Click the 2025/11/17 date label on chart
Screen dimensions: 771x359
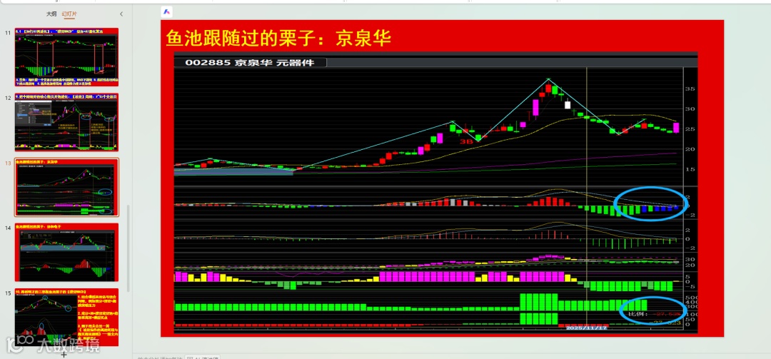tap(587, 327)
